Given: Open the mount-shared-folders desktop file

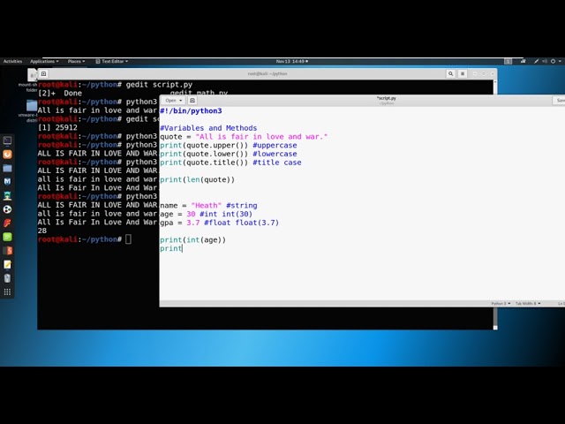Looking at the screenshot, I should click(33, 75).
